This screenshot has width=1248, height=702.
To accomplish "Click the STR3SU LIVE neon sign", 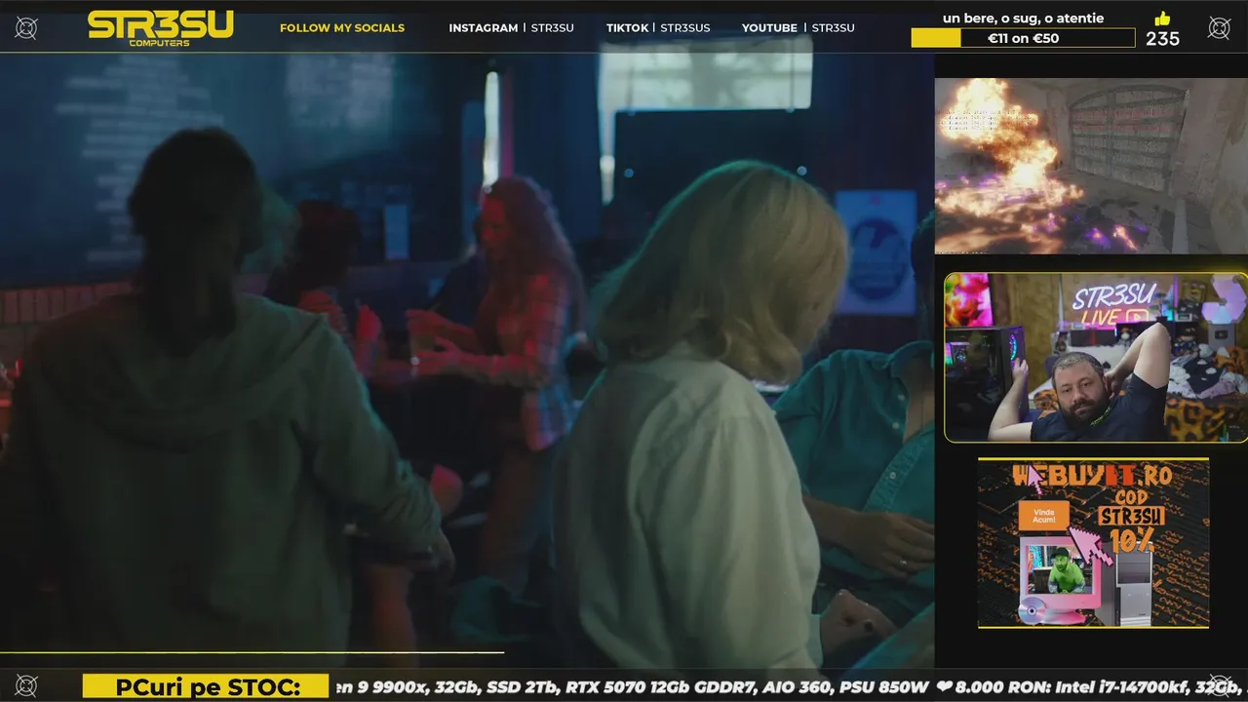I will click(1113, 303).
